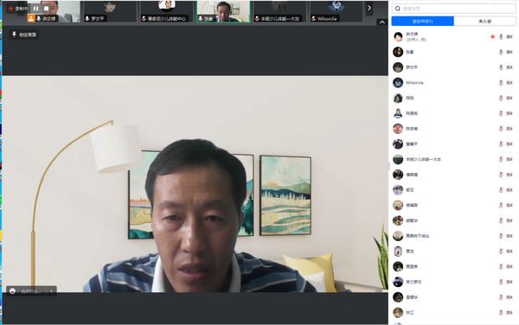Click muted mic in 少儿体能一大吉 list row
519x325 pixels.
(501, 159)
